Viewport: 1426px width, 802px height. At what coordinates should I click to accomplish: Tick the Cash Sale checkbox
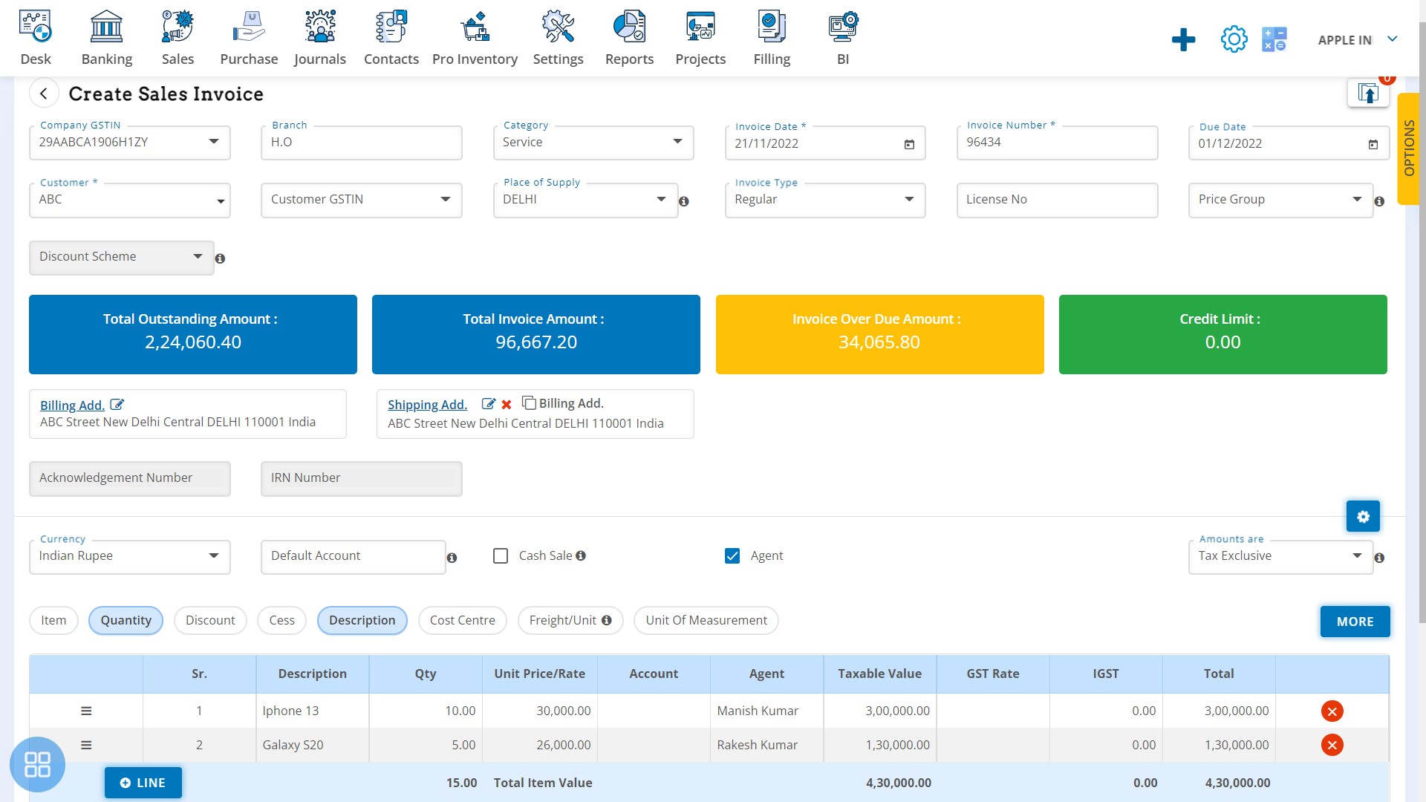[x=501, y=555]
